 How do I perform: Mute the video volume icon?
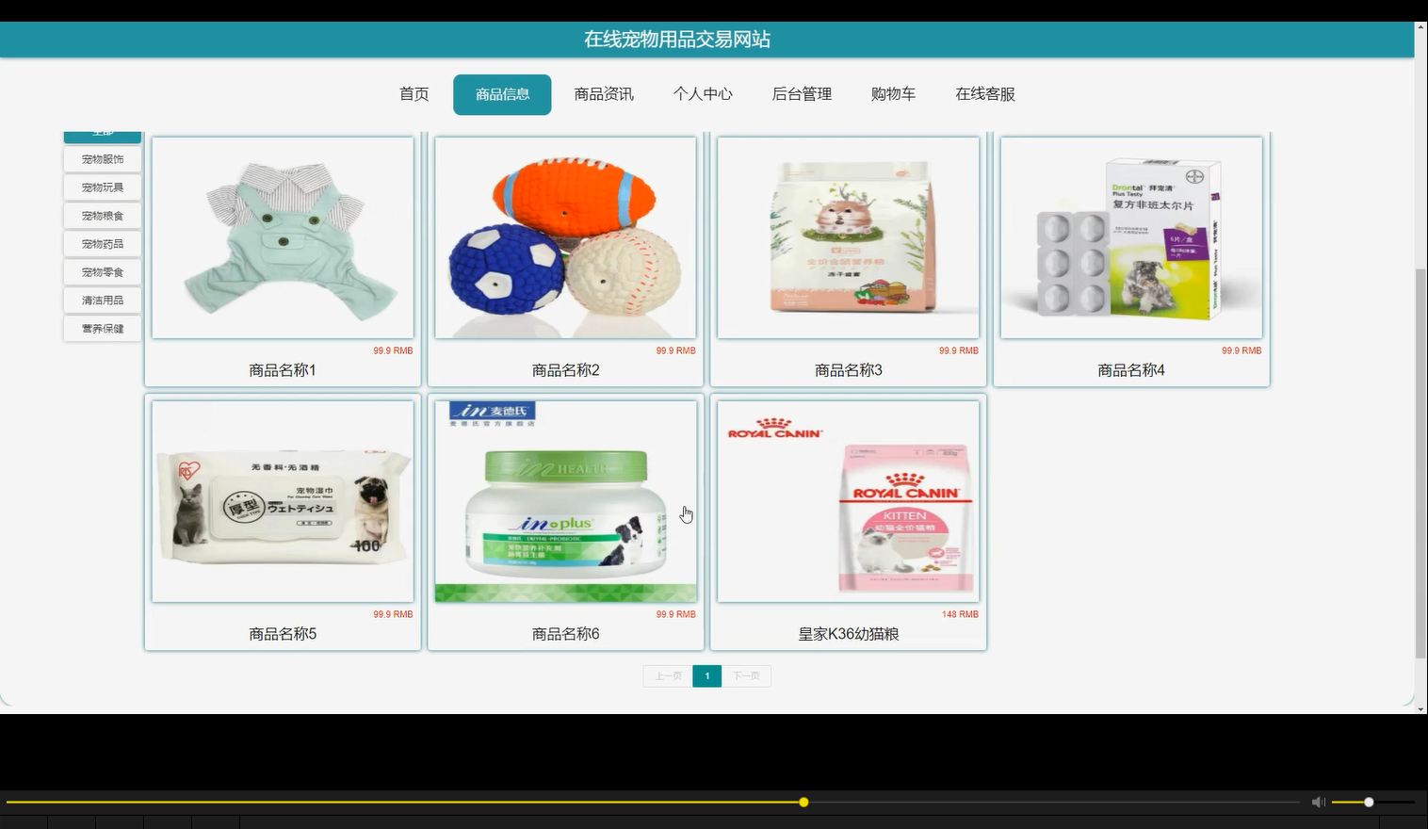[x=1318, y=802]
